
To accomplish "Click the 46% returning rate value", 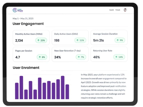I will [x=97, y=57].
